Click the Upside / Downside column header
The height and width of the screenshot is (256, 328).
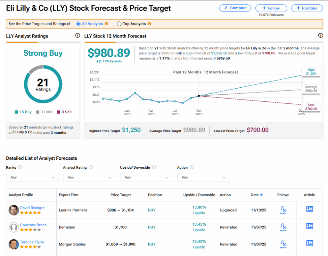(x=199, y=195)
